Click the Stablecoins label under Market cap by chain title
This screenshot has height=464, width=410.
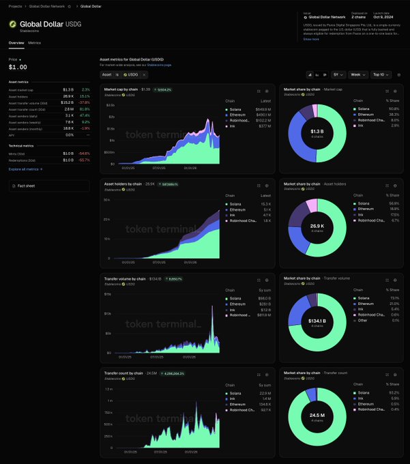coord(113,95)
